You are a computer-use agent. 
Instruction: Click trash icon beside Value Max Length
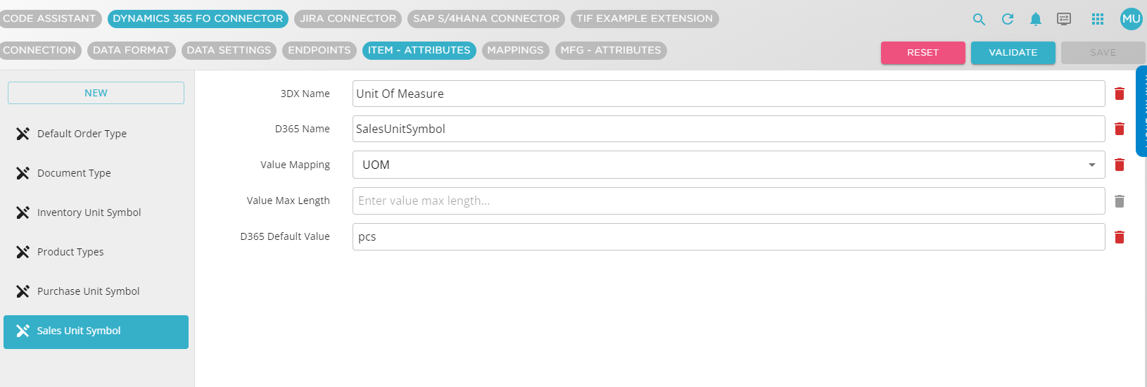tap(1120, 201)
